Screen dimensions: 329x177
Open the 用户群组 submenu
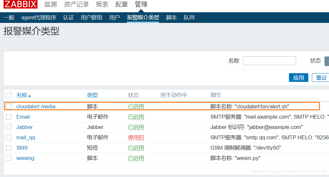pyautogui.click(x=91, y=18)
